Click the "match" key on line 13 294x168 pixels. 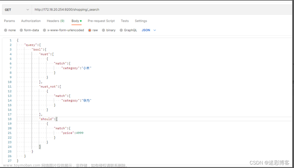click(60, 96)
